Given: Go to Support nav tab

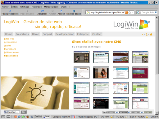Looking at the screenshot, I should pos(47,34).
